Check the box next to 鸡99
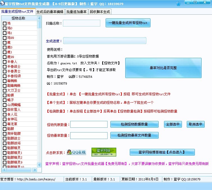This screenshot has width=212, height=190. coord(4,38)
